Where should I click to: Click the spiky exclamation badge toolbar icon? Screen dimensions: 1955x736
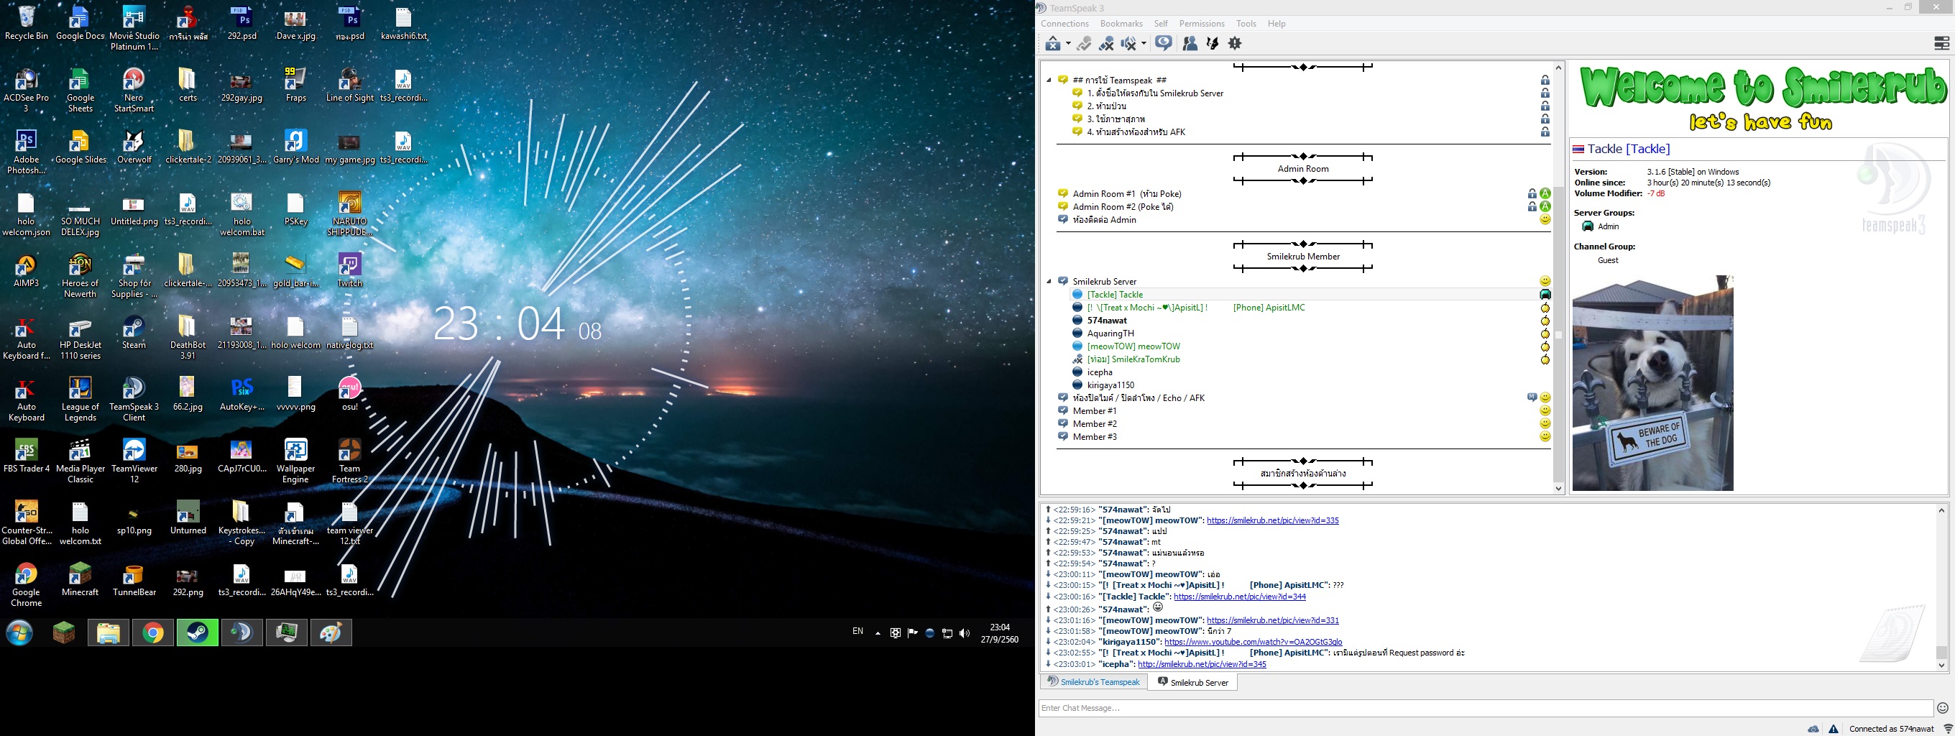1235,44
